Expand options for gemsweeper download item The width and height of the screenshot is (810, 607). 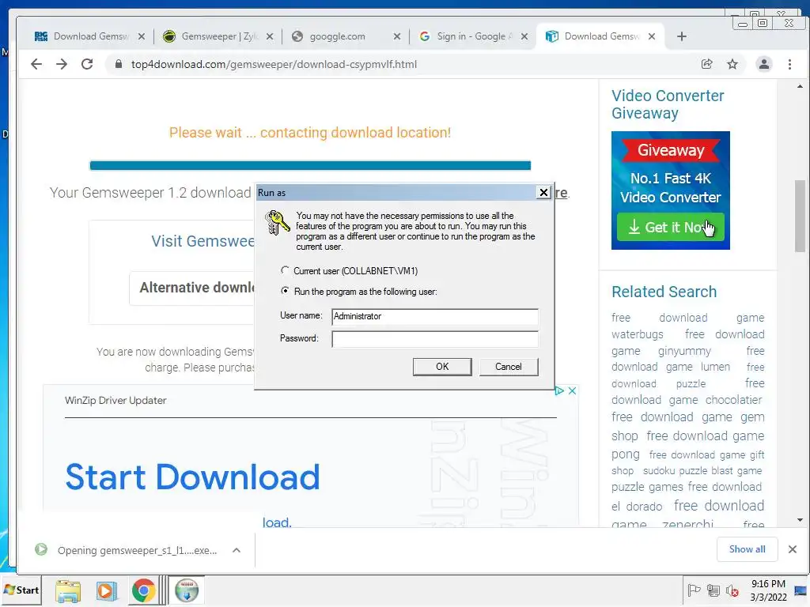236,550
